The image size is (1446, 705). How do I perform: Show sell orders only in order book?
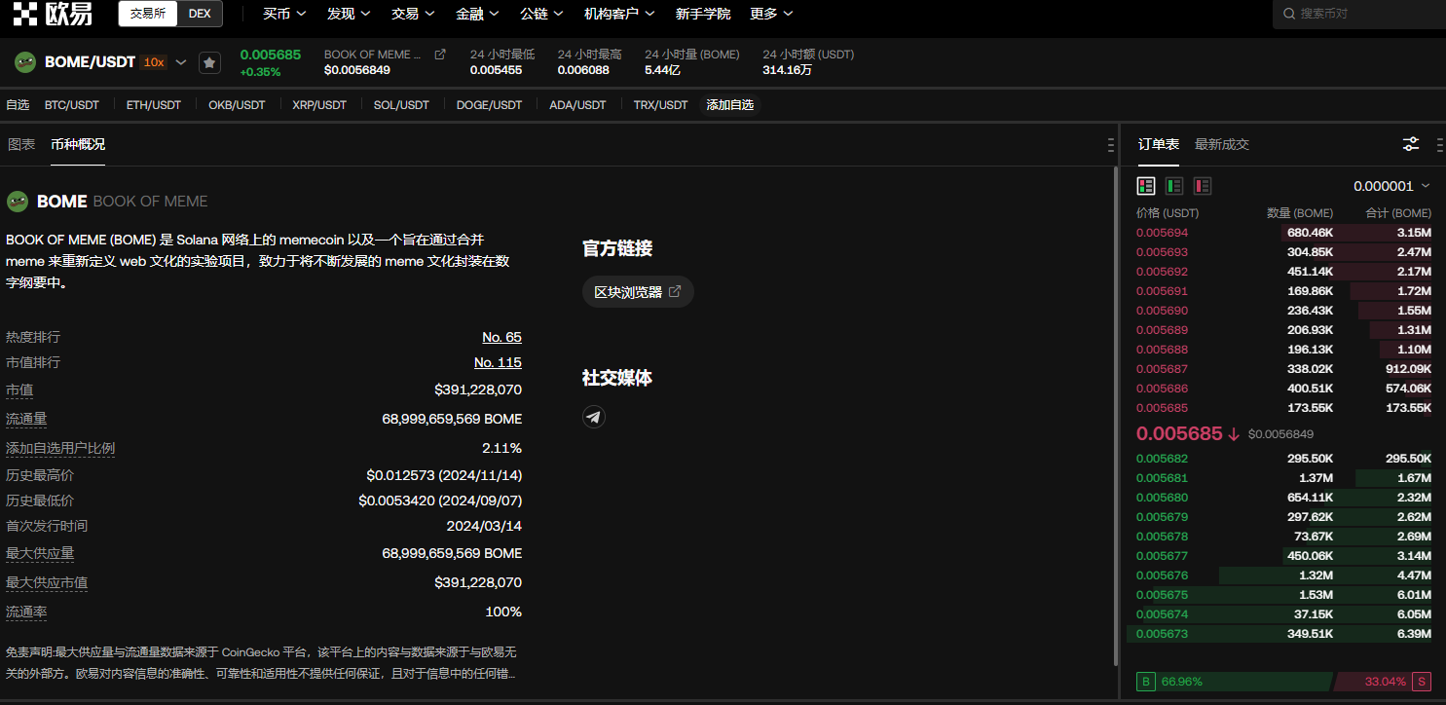click(1203, 185)
